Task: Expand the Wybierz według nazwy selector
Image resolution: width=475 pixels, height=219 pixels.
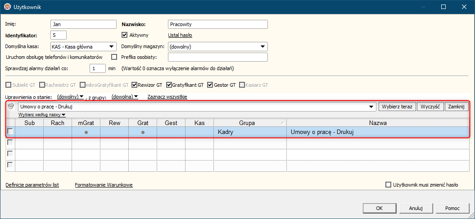Action: pos(42,115)
